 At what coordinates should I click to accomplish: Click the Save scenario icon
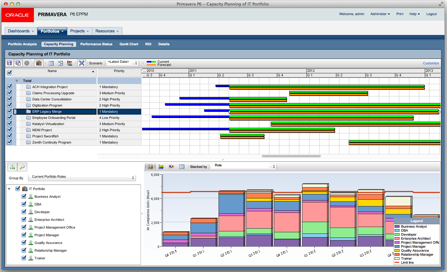click(x=10, y=63)
